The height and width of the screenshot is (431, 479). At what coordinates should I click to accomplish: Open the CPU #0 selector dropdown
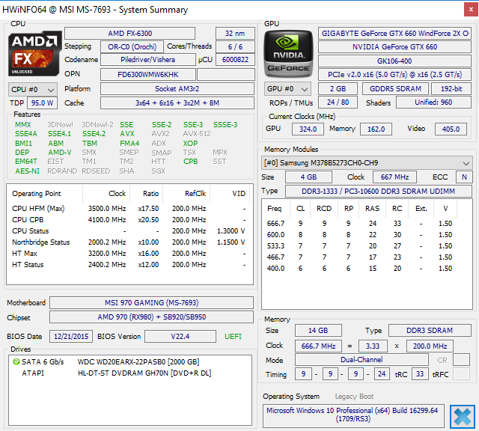[x=33, y=90]
